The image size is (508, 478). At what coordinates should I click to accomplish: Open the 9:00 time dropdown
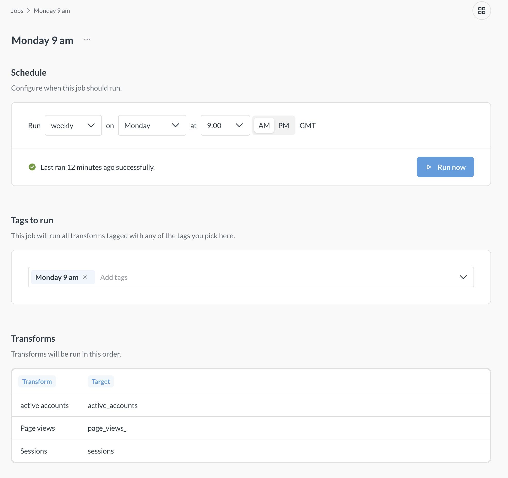[225, 126]
